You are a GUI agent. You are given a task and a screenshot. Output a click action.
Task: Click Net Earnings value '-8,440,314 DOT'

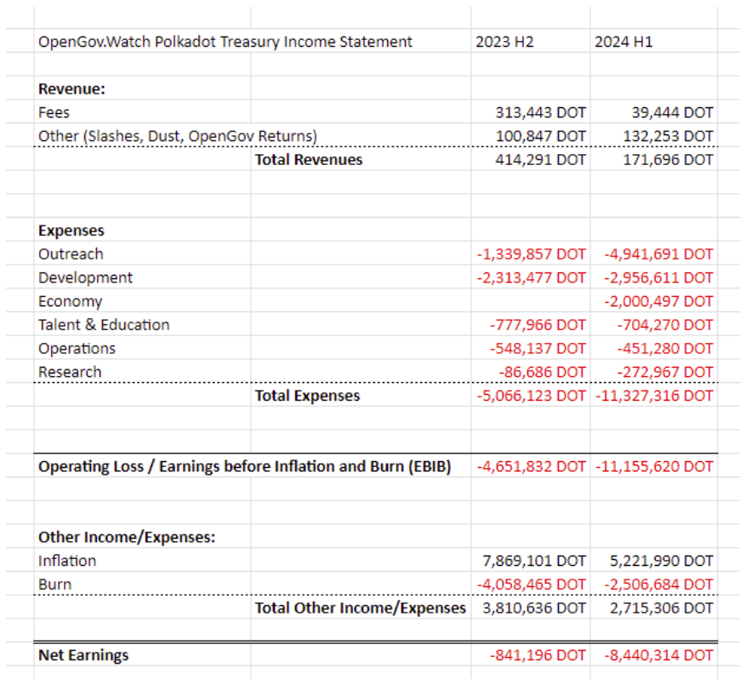point(659,655)
